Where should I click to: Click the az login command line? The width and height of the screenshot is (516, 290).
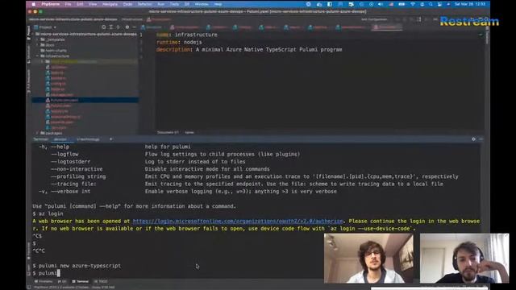click(x=48, y=213)
